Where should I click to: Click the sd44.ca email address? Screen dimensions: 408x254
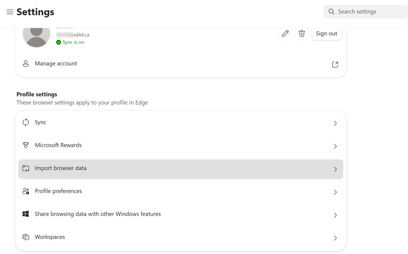click(73, 35)
